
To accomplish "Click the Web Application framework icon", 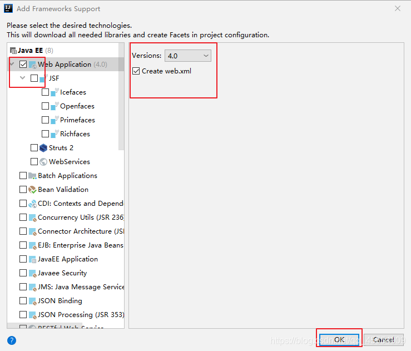I will 32,65.
